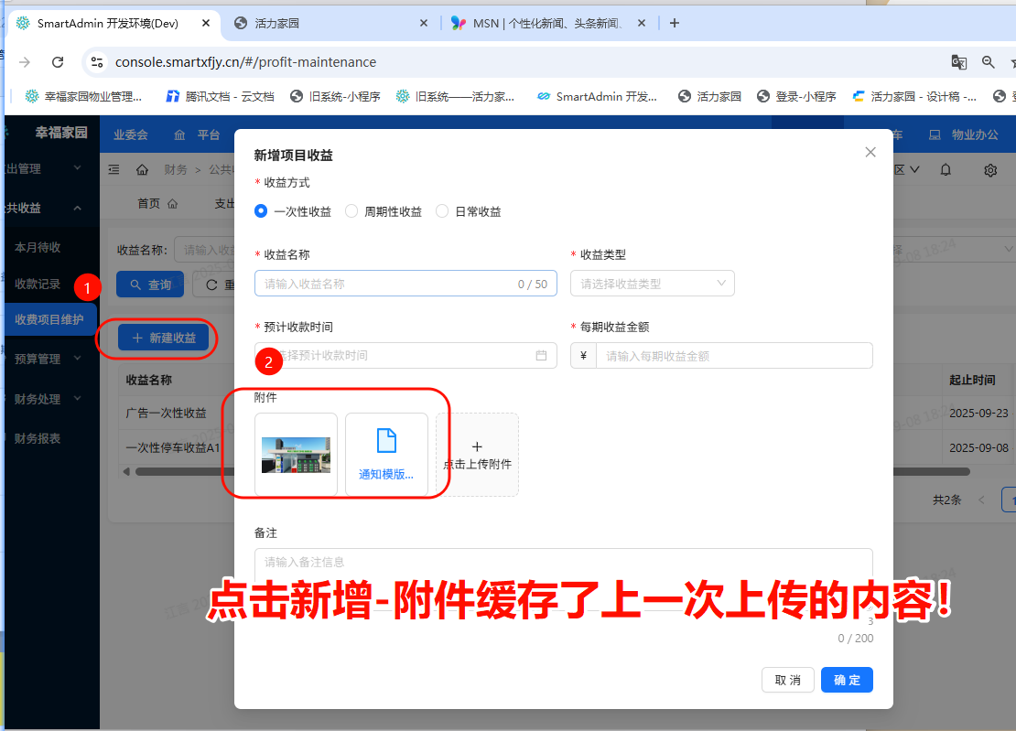This screenshot has width=1016, height=731.
Task: Click the notification bell icon in header
Action: tap(946, 169)
